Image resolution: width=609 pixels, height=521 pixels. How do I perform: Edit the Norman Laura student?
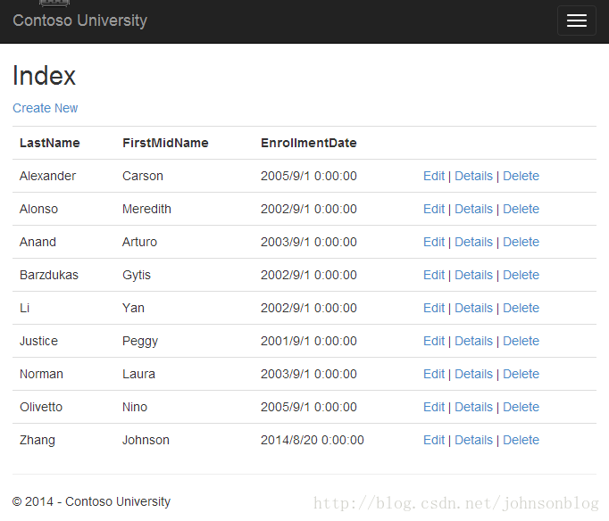point(434,374)
